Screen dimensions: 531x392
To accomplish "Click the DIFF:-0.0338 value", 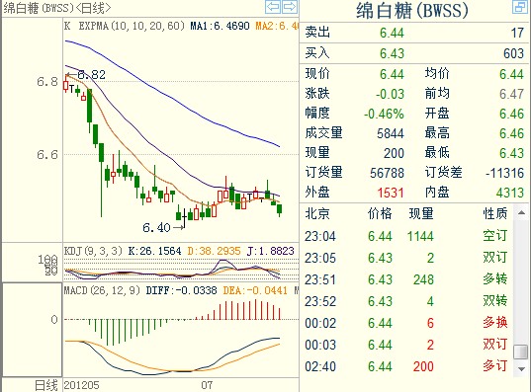I will 181,290.
